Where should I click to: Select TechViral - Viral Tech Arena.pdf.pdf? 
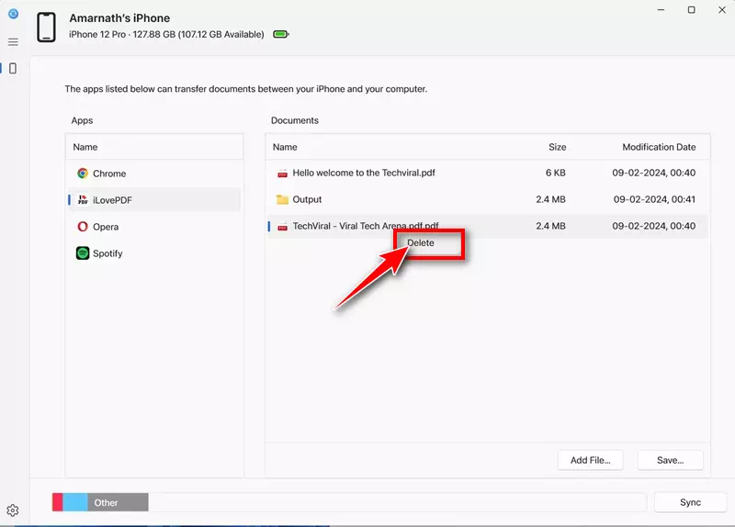(488, 226)
